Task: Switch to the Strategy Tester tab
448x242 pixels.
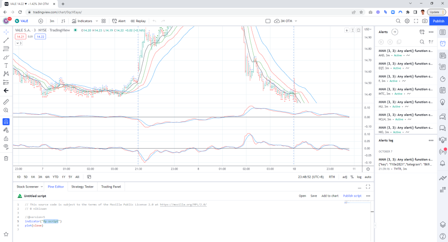Action: 82,187
